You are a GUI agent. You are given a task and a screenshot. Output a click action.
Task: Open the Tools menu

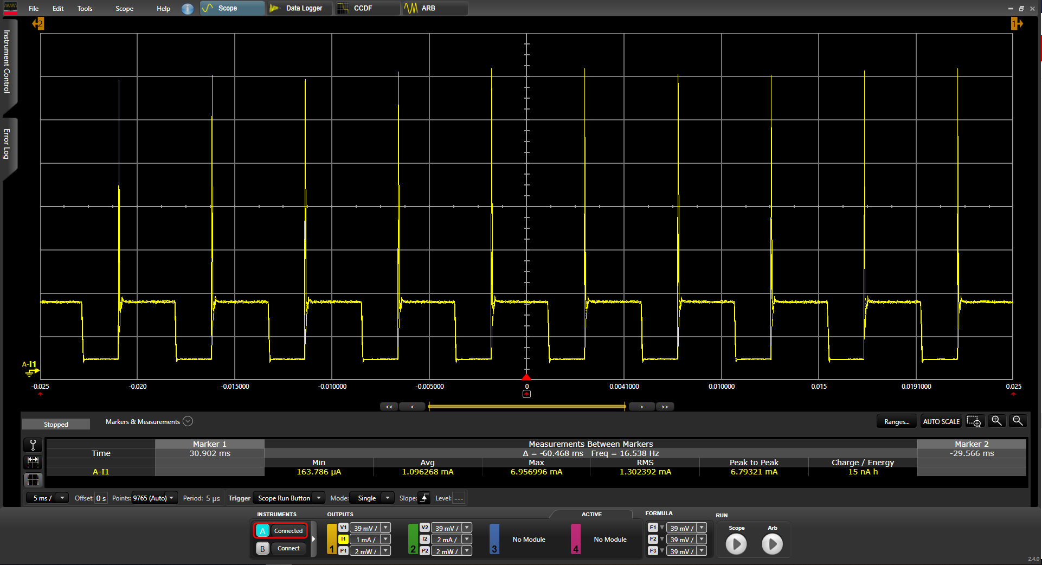[85, 9]
